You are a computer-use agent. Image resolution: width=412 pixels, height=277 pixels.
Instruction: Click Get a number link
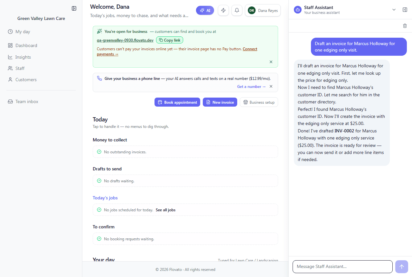pos(251,86)
